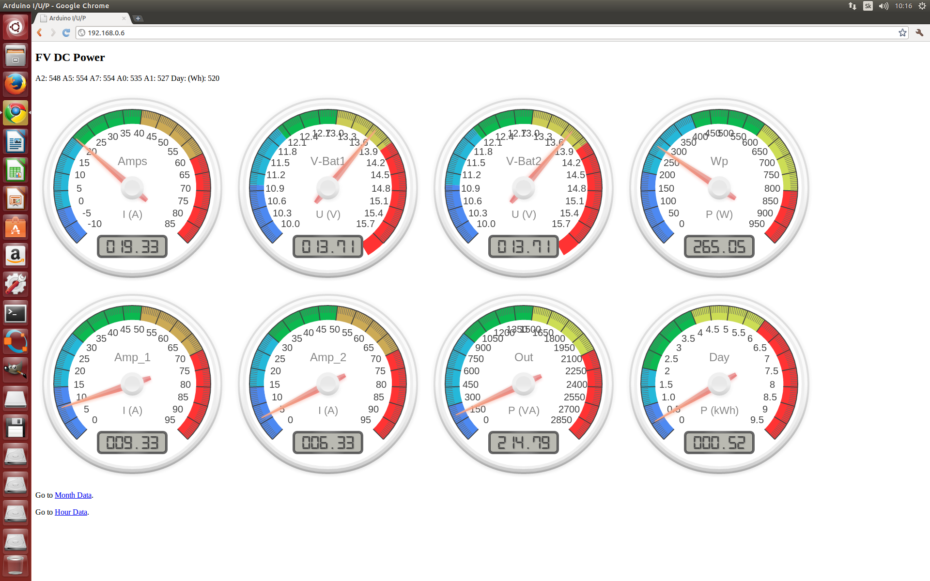The width and height of the screenshot is (930, 581).
Task: Bookmark page with the star icon
Action: (902, 33)
